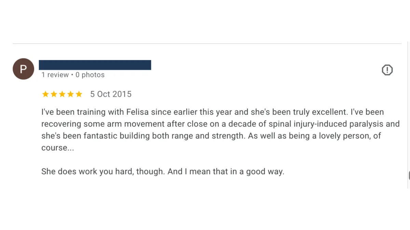Click the fourth yellow rating star
410x230 pixels.
click(70, 94)
